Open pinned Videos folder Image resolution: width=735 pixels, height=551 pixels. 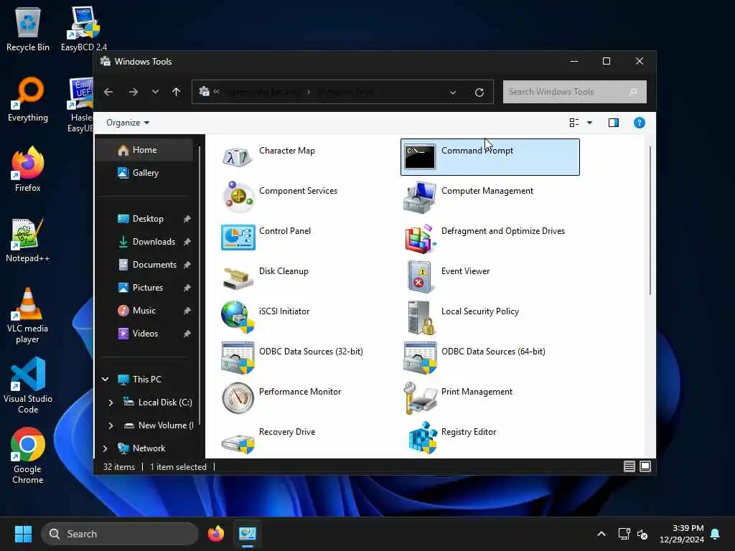[x=144, y=334]
